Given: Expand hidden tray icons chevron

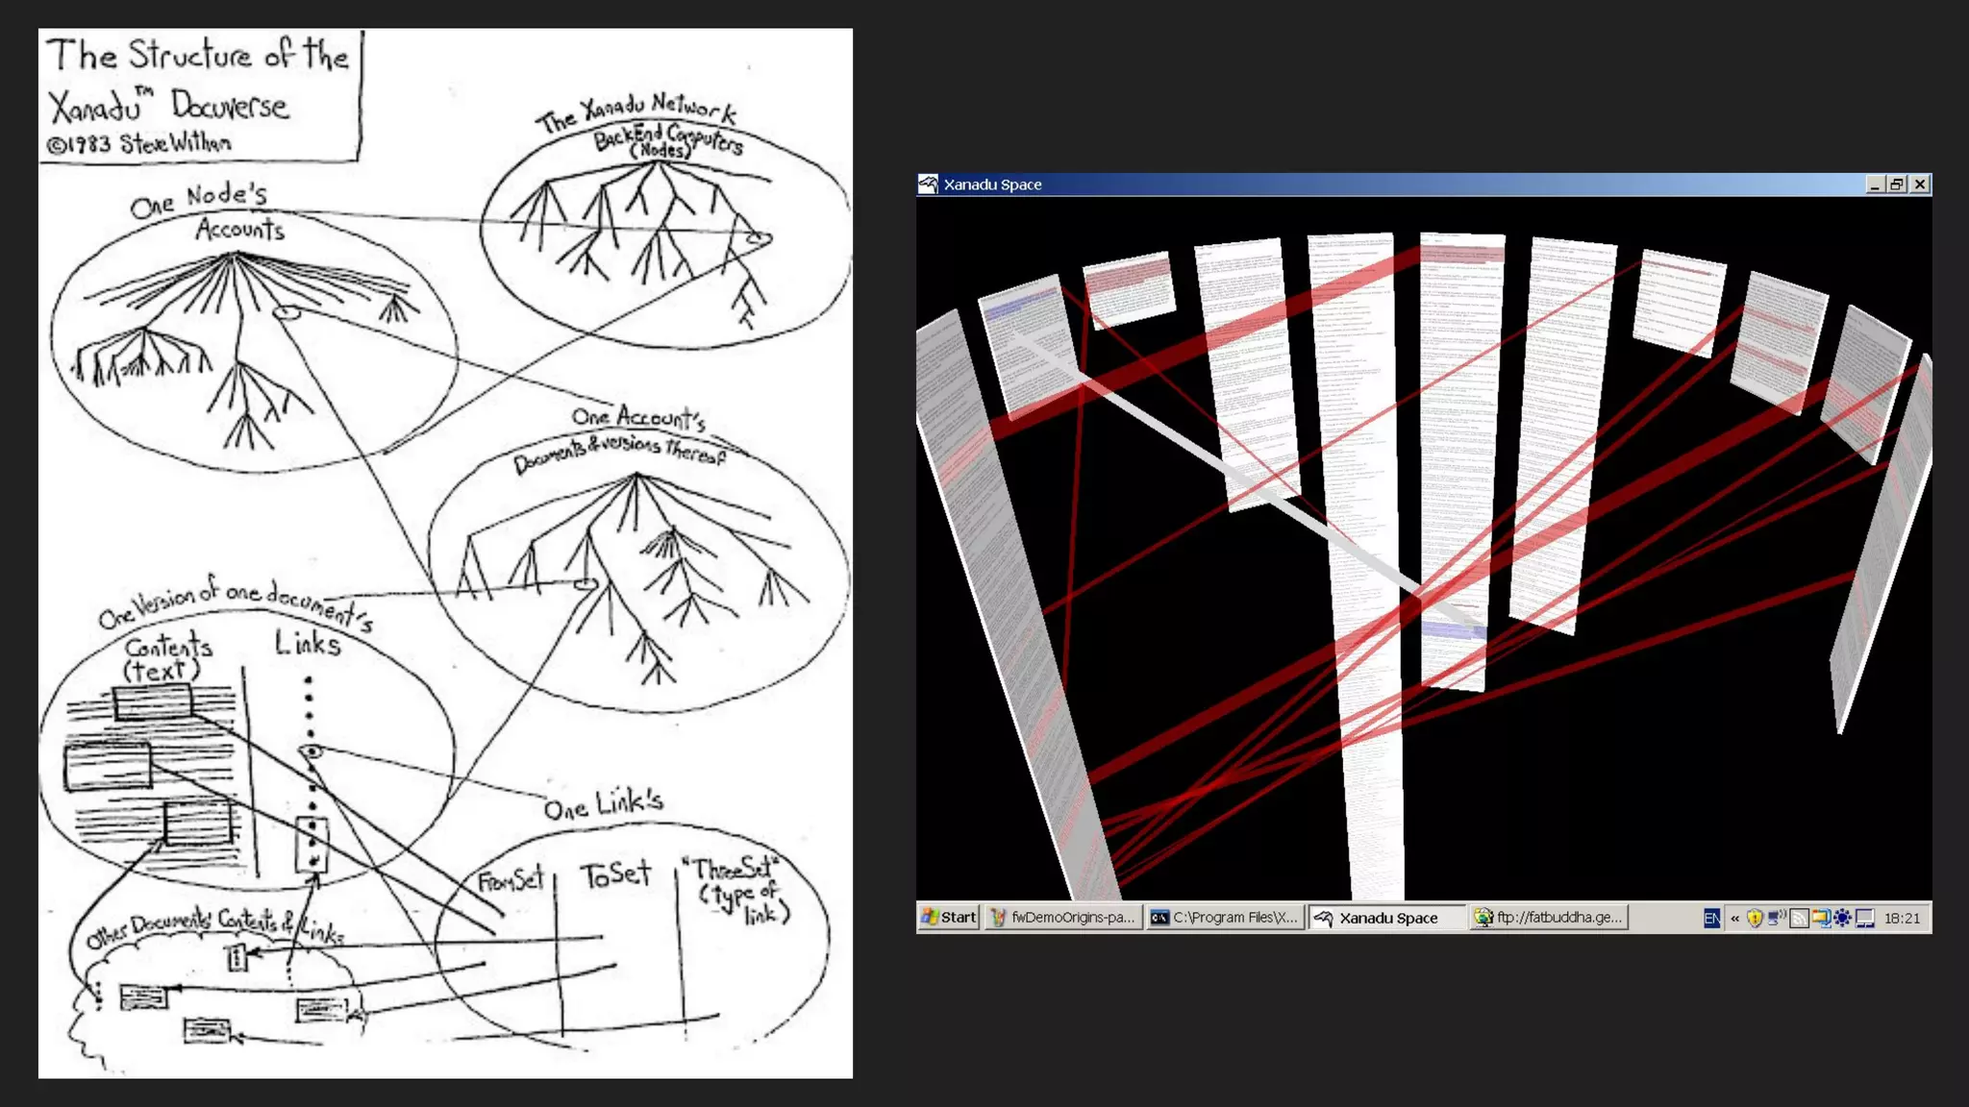Looking at the screenshot, I should [x=1734, y=919].
